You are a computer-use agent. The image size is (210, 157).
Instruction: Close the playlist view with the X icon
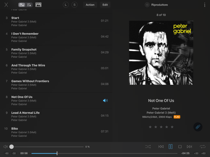click(6, 5)
